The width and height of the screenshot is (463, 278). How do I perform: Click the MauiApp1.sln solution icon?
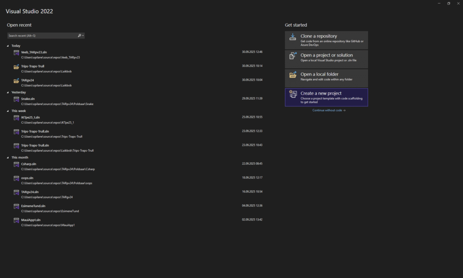(x=16, y=220)
